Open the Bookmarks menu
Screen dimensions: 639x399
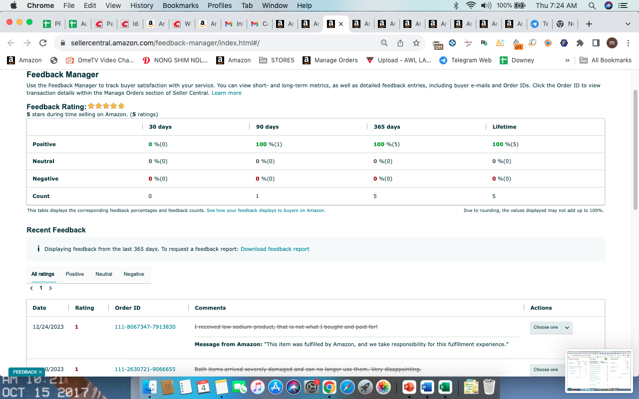tap(181, 5)
